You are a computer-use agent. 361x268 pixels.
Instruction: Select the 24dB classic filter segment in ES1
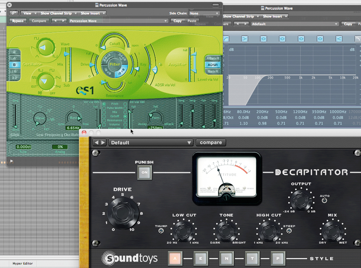(x=108, y=58)
